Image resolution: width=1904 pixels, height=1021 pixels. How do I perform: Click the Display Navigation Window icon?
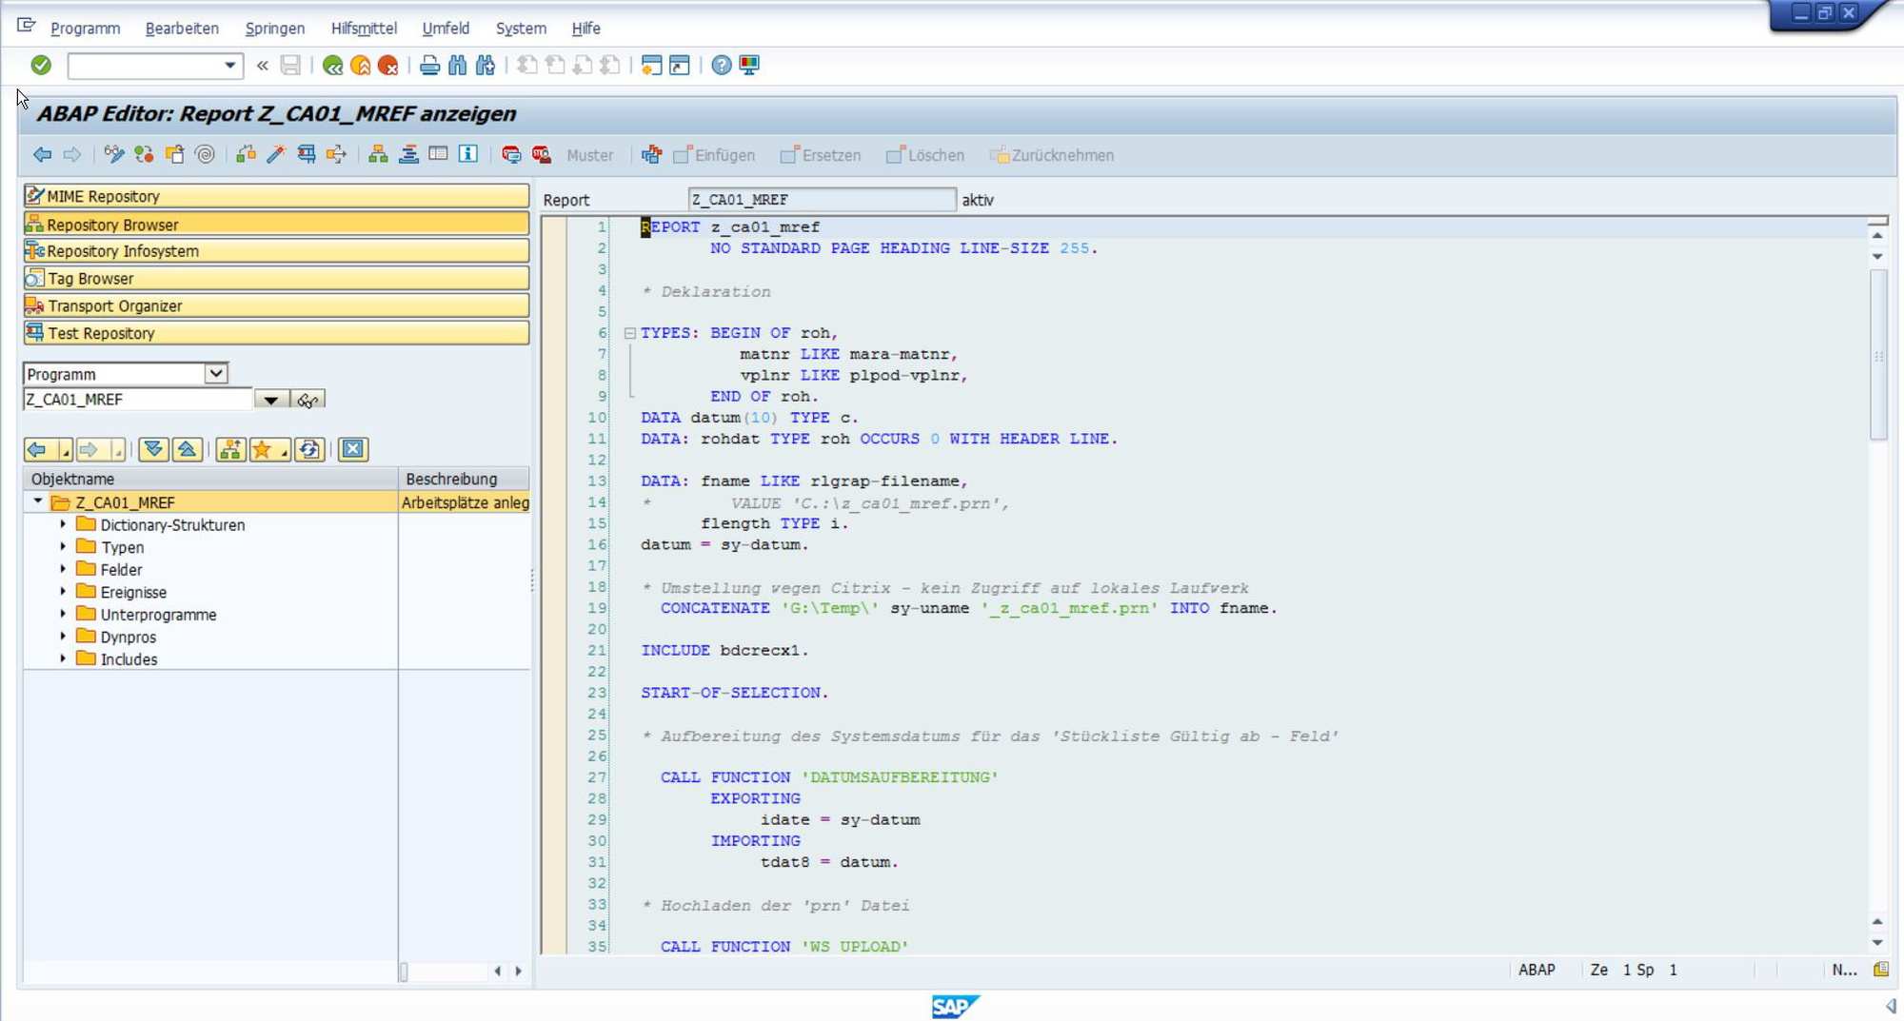point(408,154)
